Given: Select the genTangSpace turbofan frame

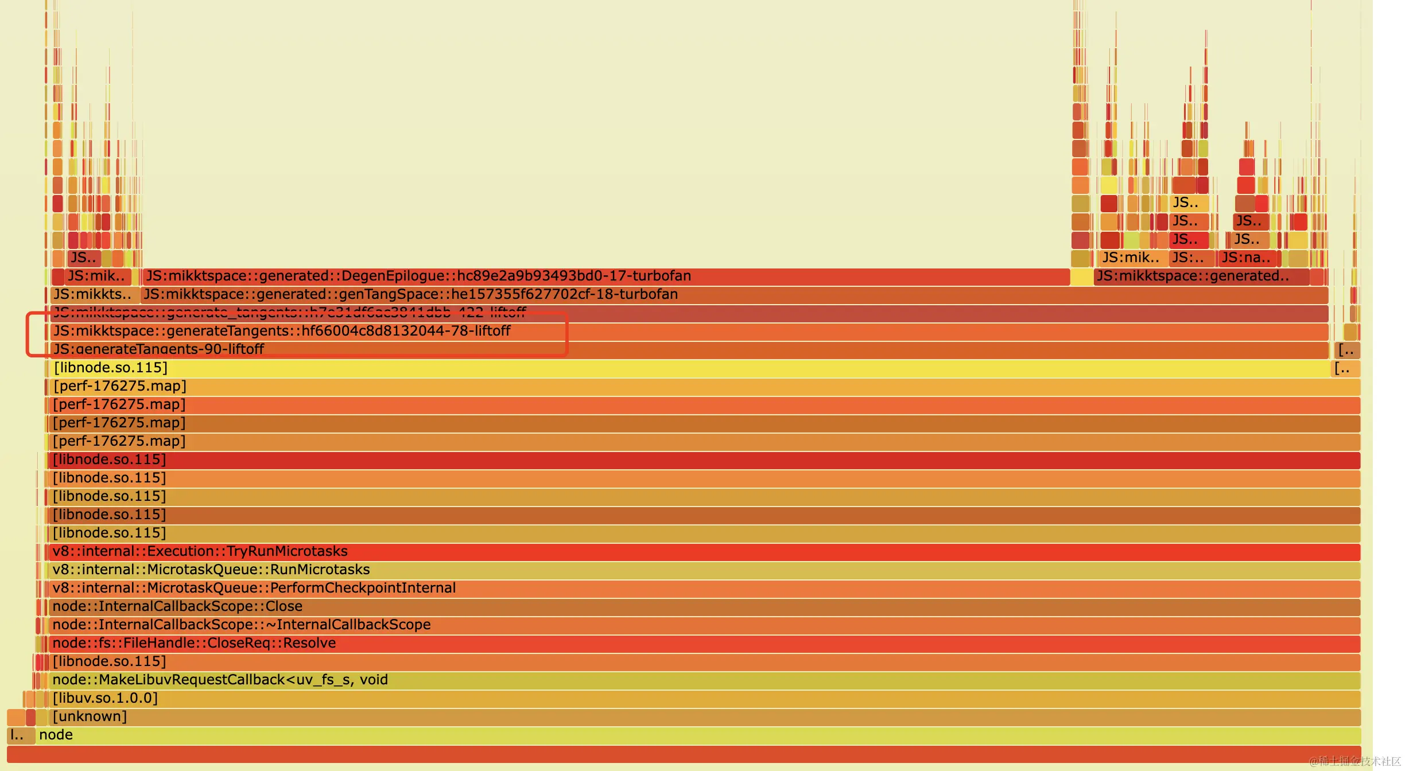Looking at the screenshot, I should coord(733,295).
